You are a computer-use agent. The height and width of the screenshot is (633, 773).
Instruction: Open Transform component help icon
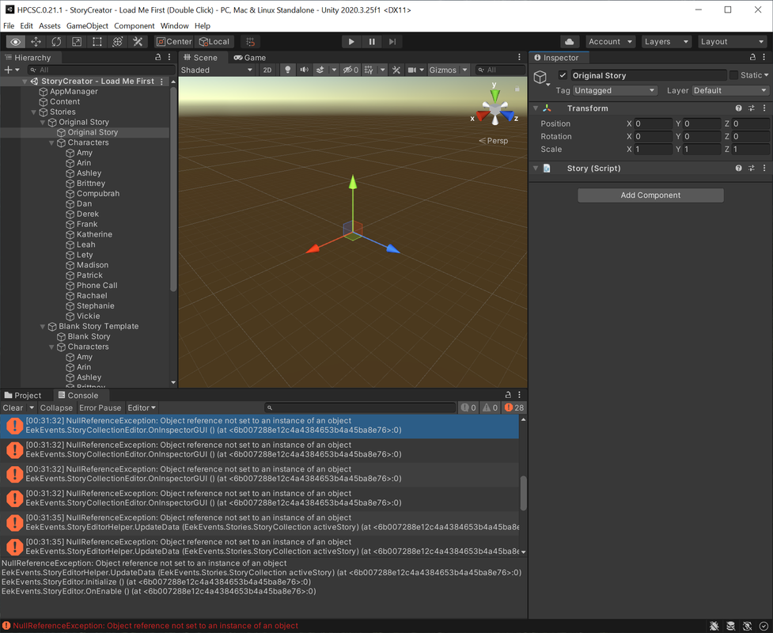click(738, 108)
